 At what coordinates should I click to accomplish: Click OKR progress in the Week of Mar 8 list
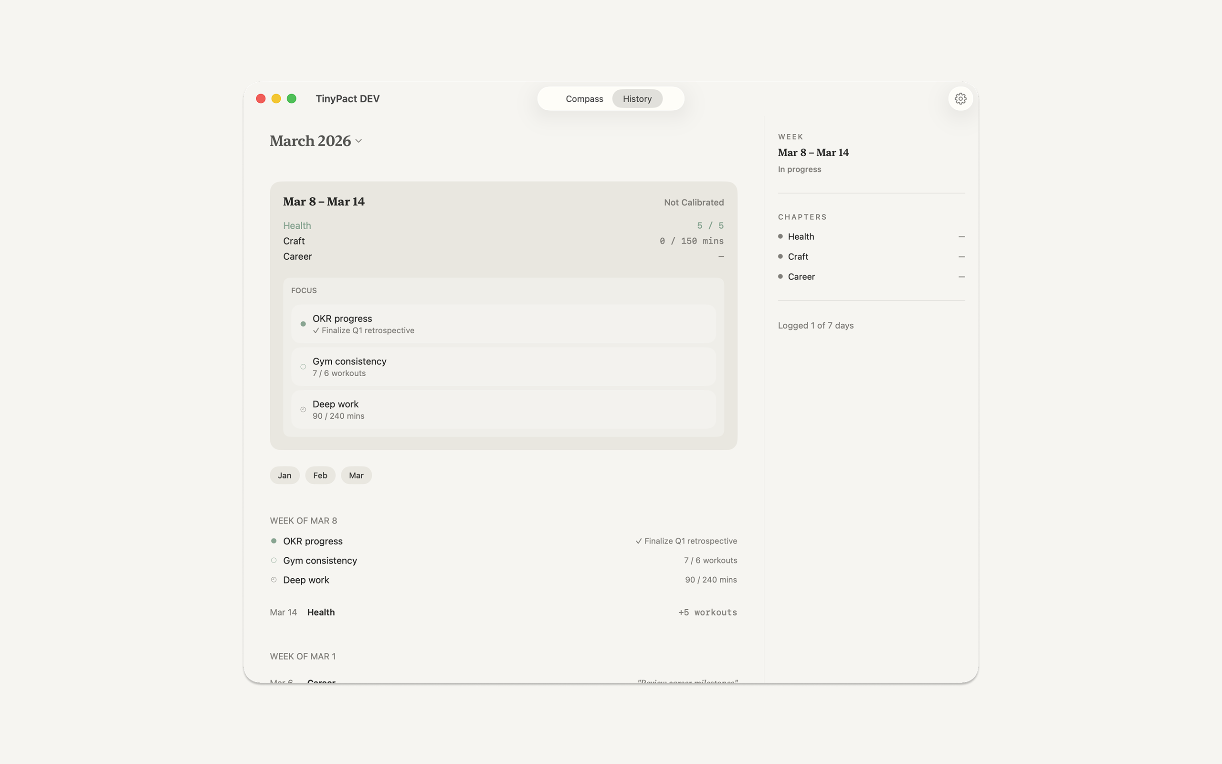(313, 541)
